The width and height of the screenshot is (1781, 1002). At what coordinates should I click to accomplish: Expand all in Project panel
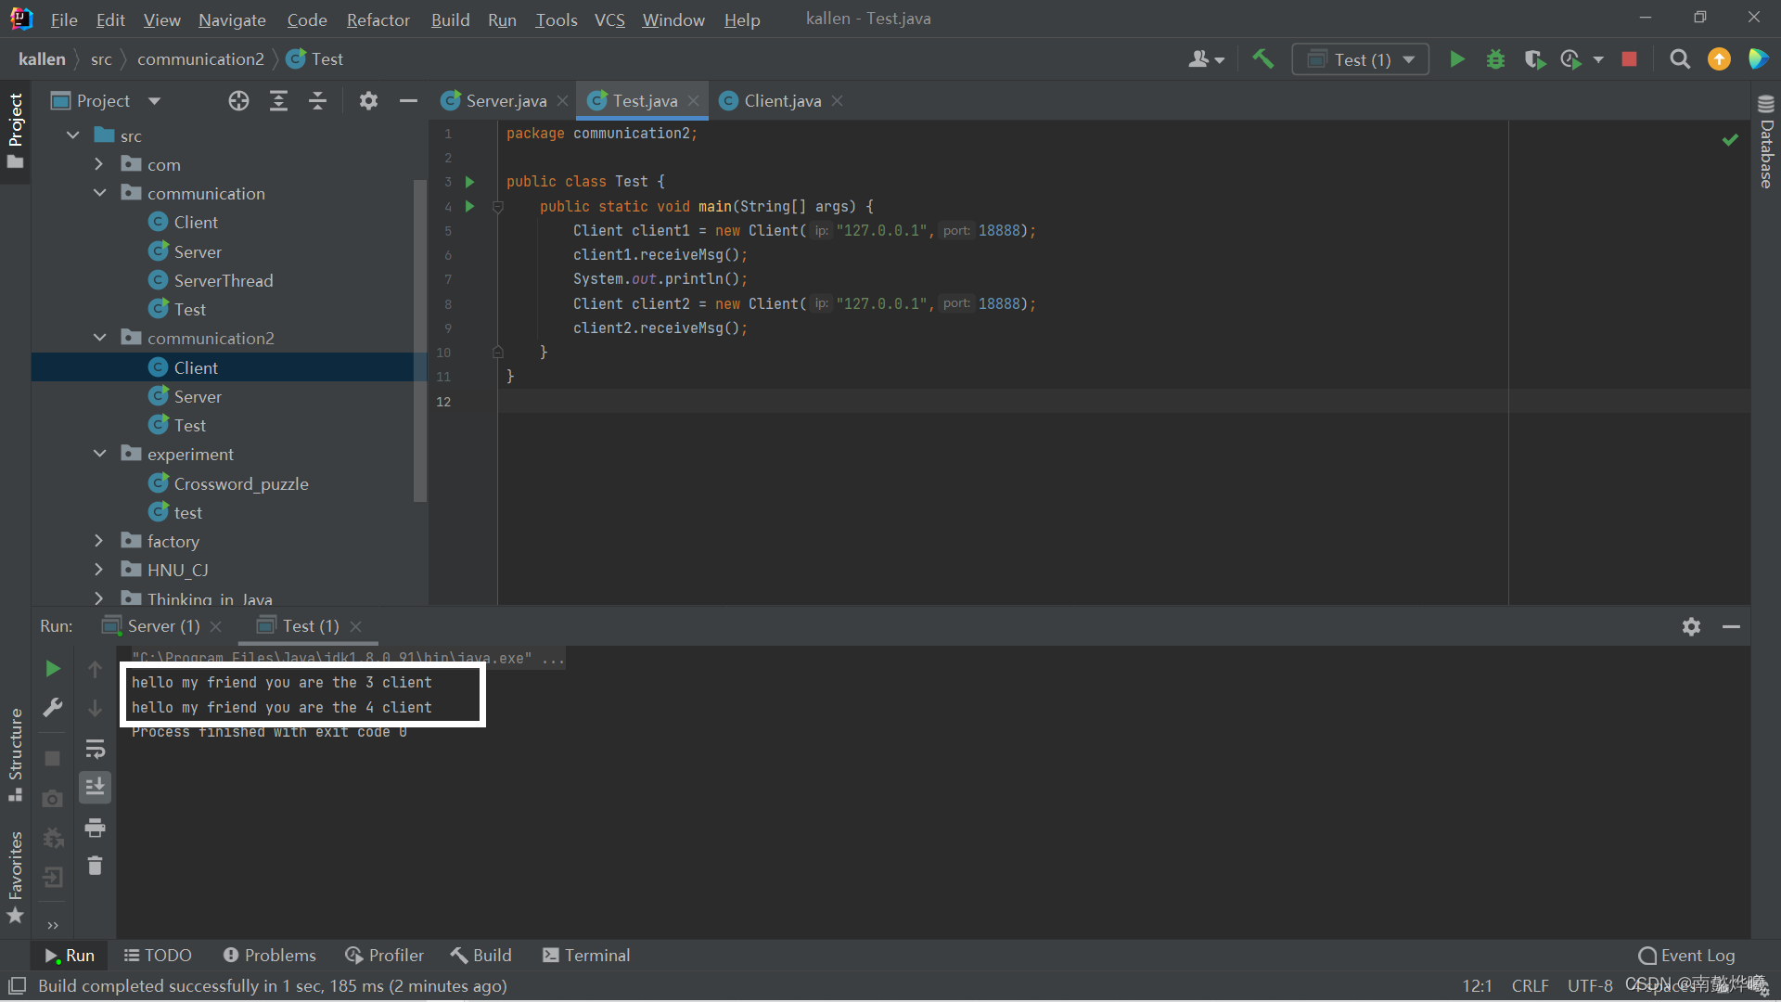pyautogui.click(x=278, y=101)
